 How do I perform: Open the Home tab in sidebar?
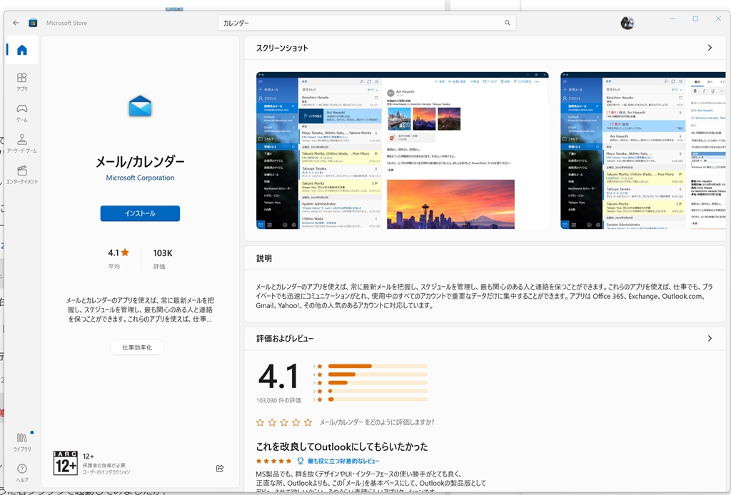coord(22,50)
